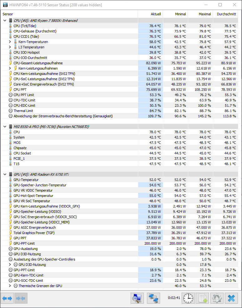
Task: Select GPU ASIC Energieverbrauch row
Action: [119, 227]
